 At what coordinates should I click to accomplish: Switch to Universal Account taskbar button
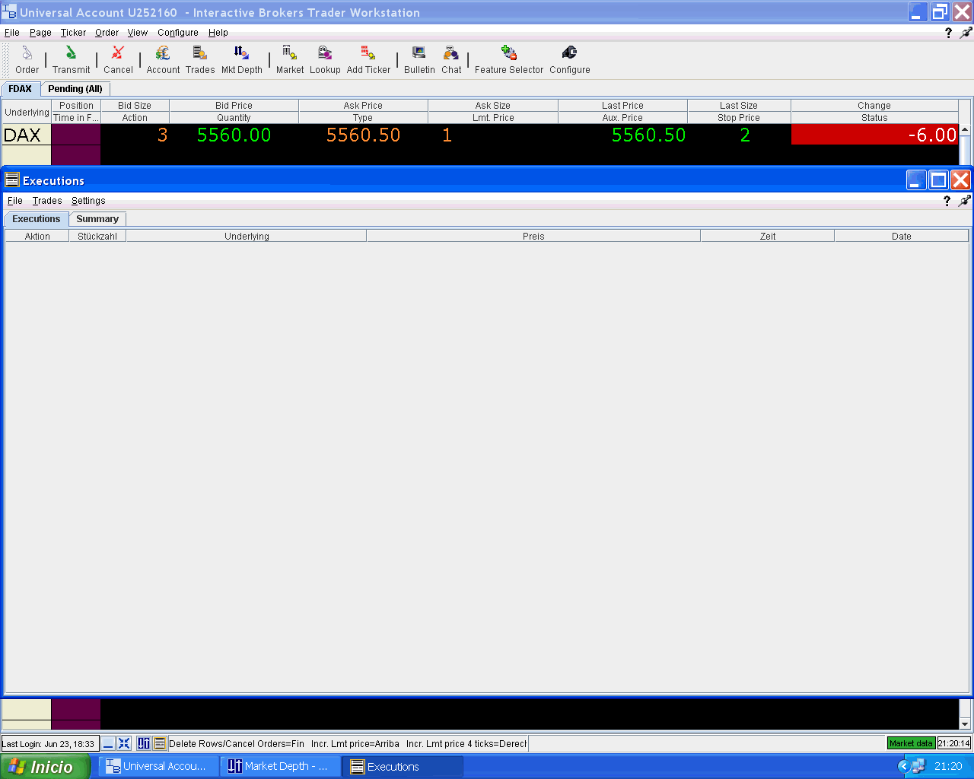(x=158, y=766)
